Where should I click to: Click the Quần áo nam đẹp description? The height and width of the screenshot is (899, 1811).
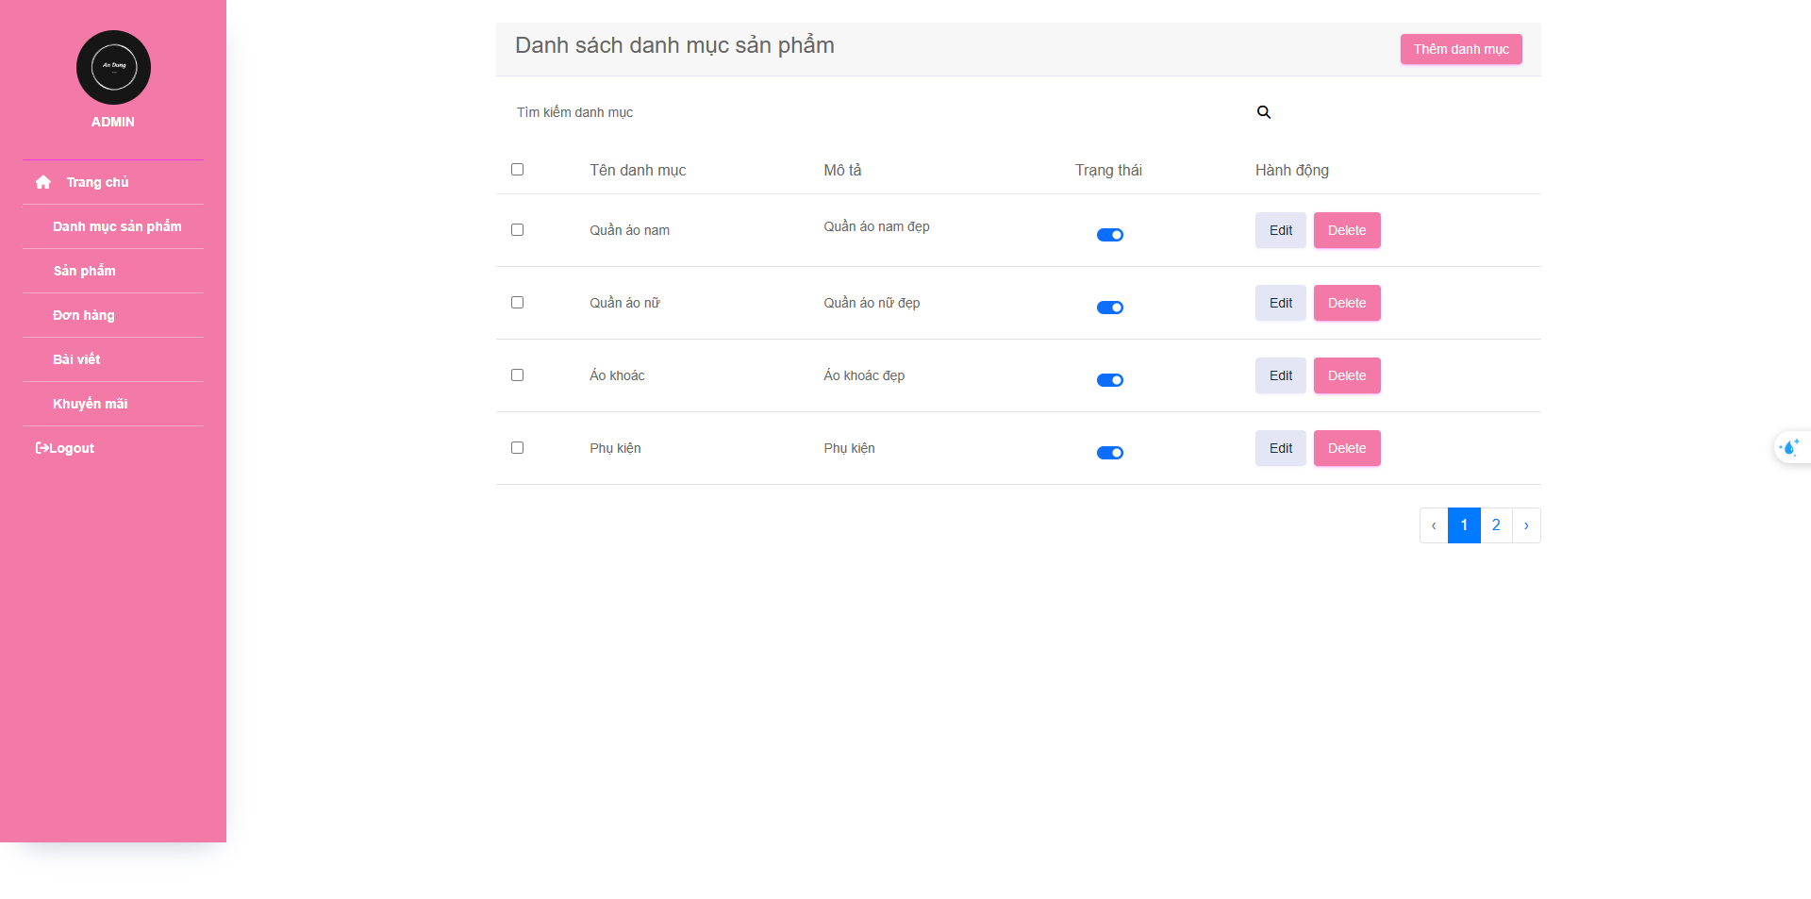point(876,226)
